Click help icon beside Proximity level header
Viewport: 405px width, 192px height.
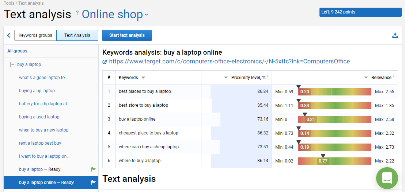coord(267,76)
